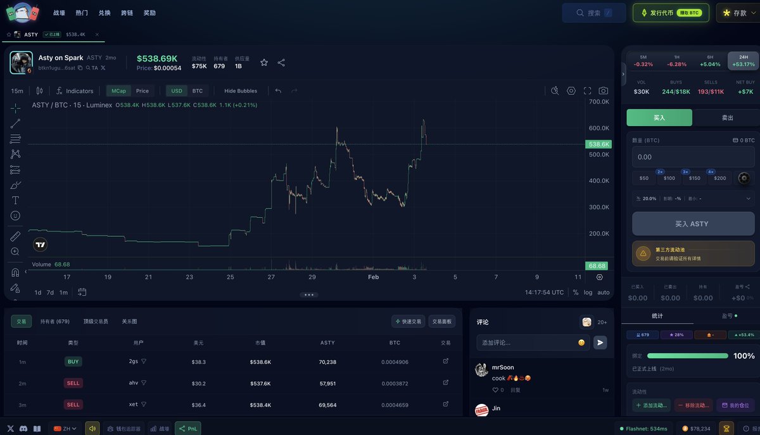
Task: Copy the btkn1ugu...6sat address
Action: [x=80, y=67]
